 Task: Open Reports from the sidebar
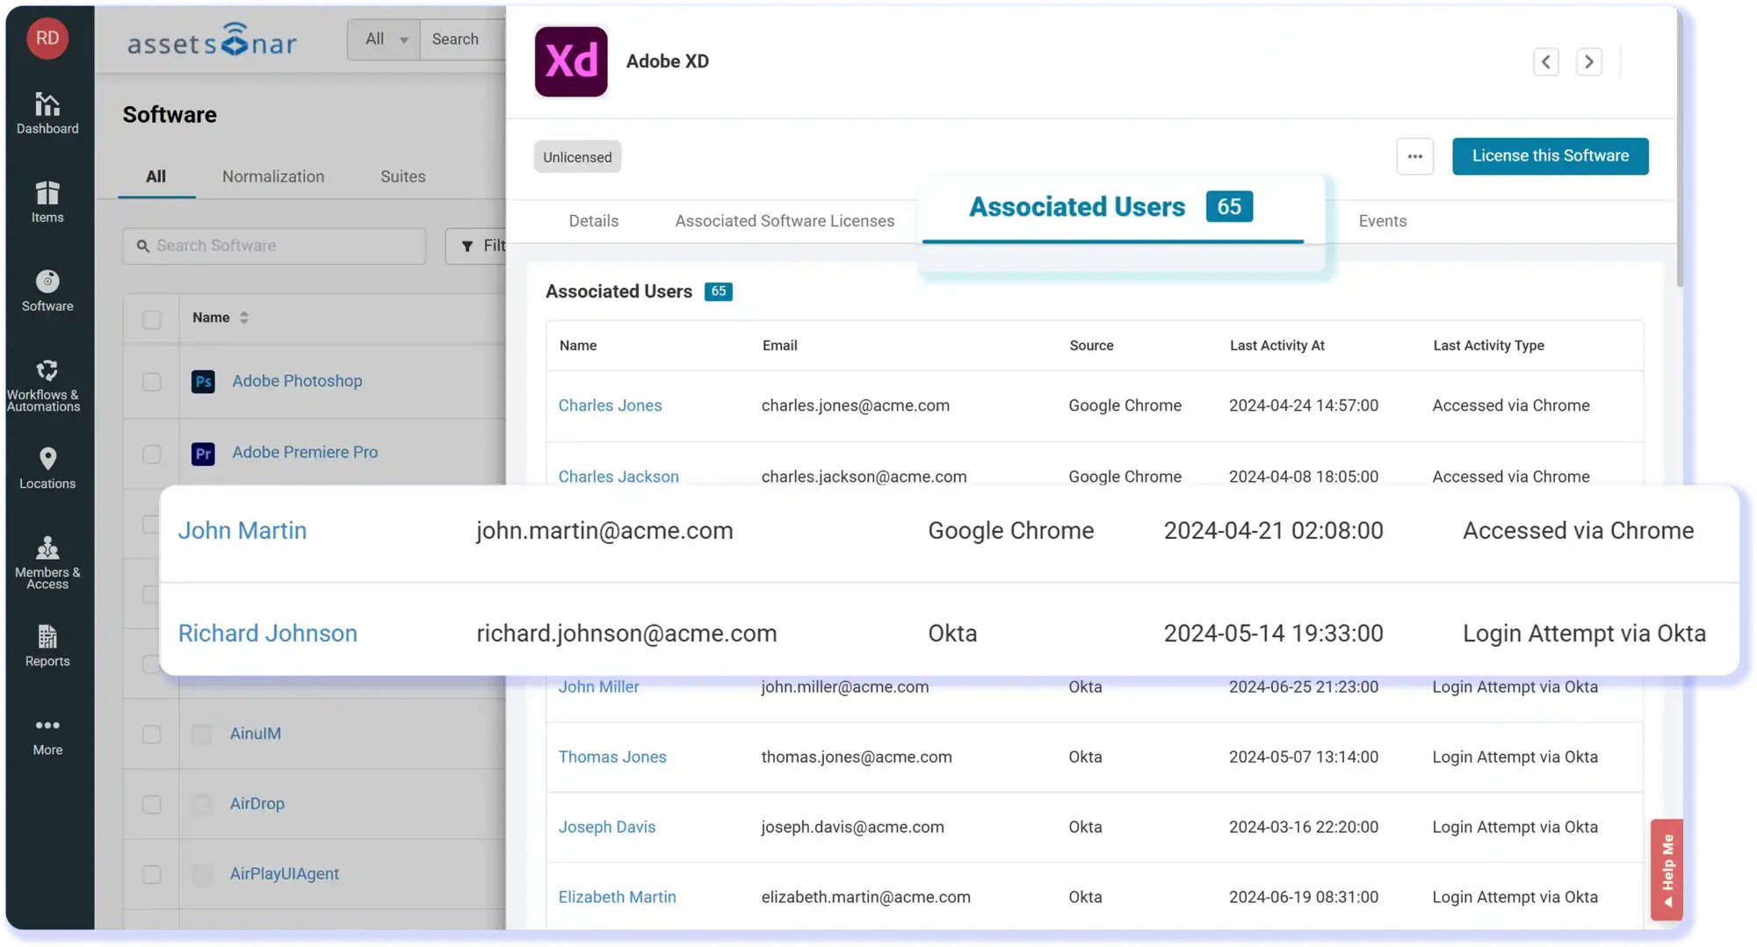(x=47, y=646)
